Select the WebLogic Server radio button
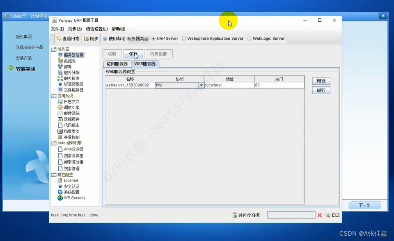 [249, 39]
